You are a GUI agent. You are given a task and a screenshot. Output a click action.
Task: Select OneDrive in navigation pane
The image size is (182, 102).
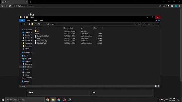(x=27, y=52)
